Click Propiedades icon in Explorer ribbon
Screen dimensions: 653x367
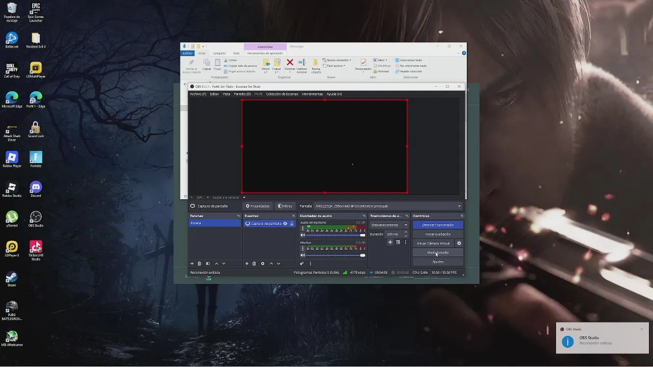(x=363, y=63)
